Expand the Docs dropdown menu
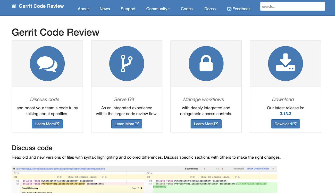The height and width of the screenshot is (193, 335). pos(210,9)
